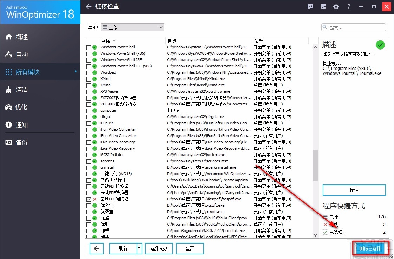
Task: Check the Windows PowerShell ISE (x86) checkbox
Action: point(88,66)
